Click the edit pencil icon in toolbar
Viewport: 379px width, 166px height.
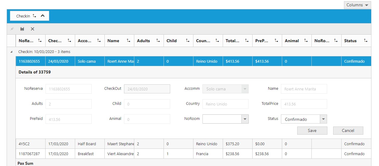pos(12,29)
